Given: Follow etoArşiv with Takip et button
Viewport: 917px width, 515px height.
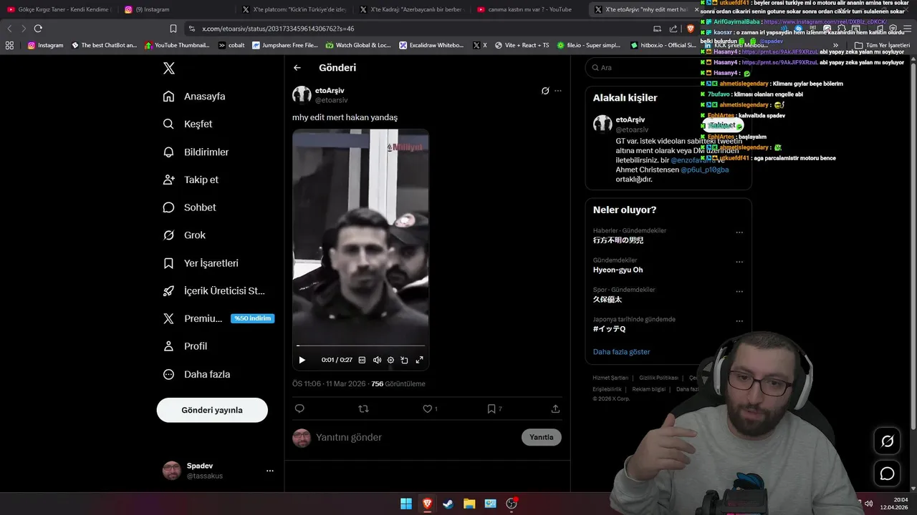Looking at the screenshot, I should pos(722,125).
